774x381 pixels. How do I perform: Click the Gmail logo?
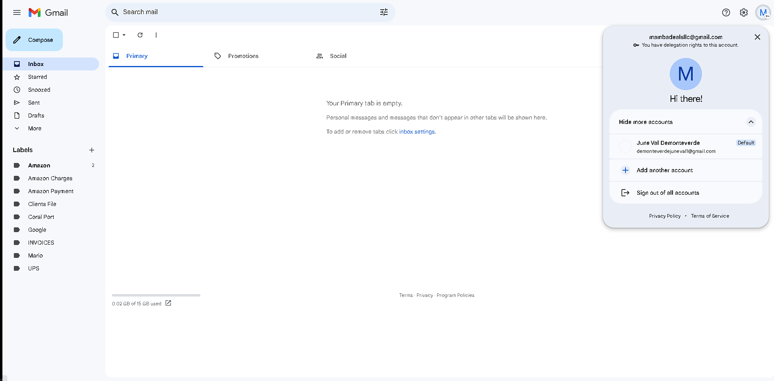pyautogui.click(x=48, y=12)
